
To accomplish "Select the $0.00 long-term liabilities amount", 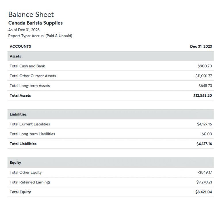I will [207, 134].
